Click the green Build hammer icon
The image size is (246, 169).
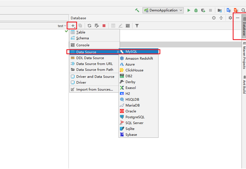coord(137,10)
